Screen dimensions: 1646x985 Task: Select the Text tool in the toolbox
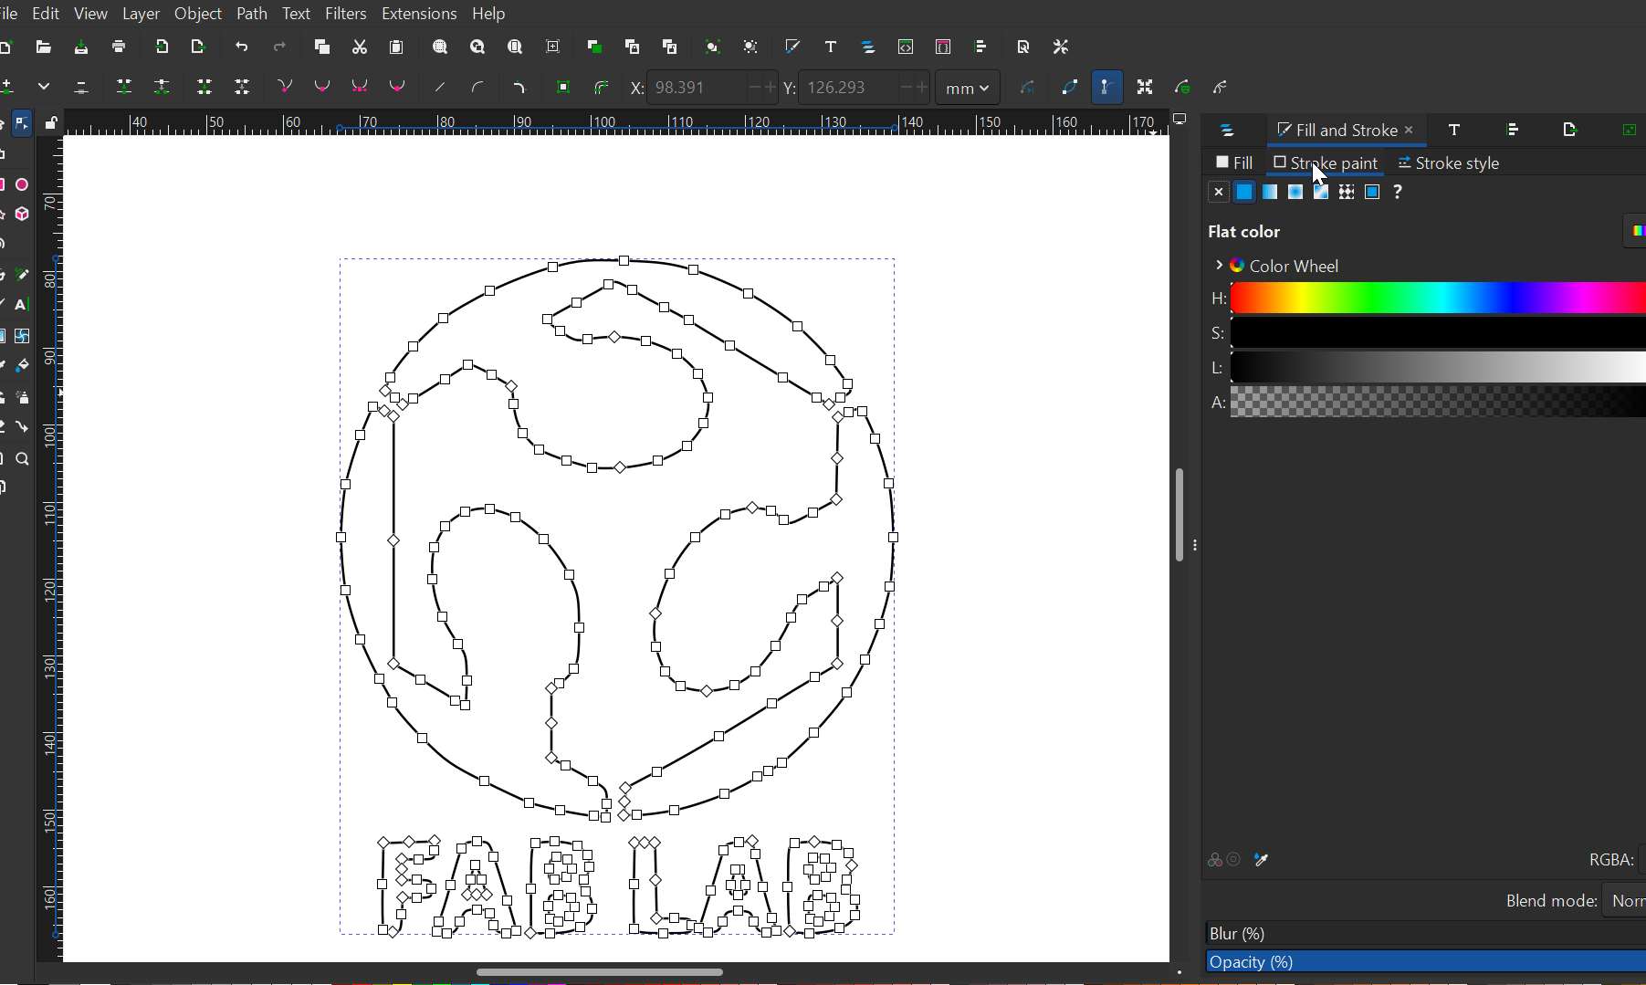click(21, 305)
